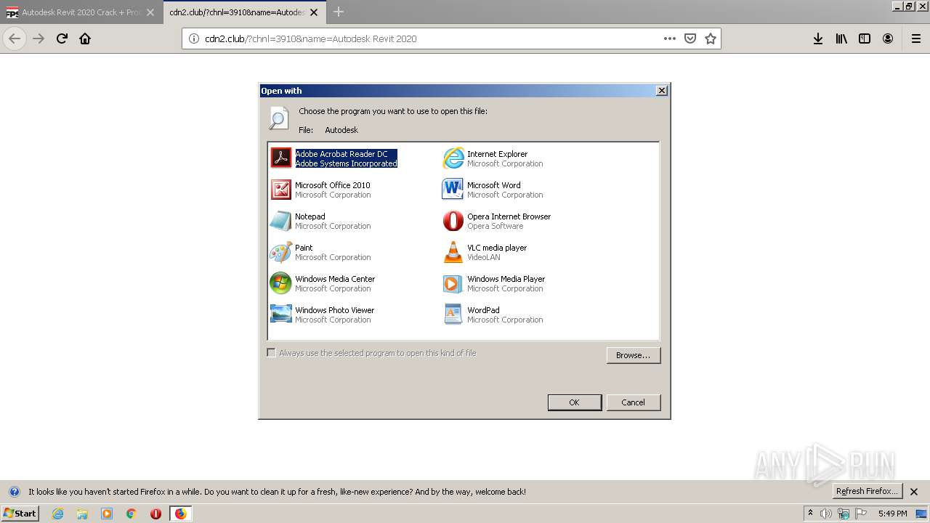
Task: Launch Internet Explorer from taskbar
Action: [57, 514]
